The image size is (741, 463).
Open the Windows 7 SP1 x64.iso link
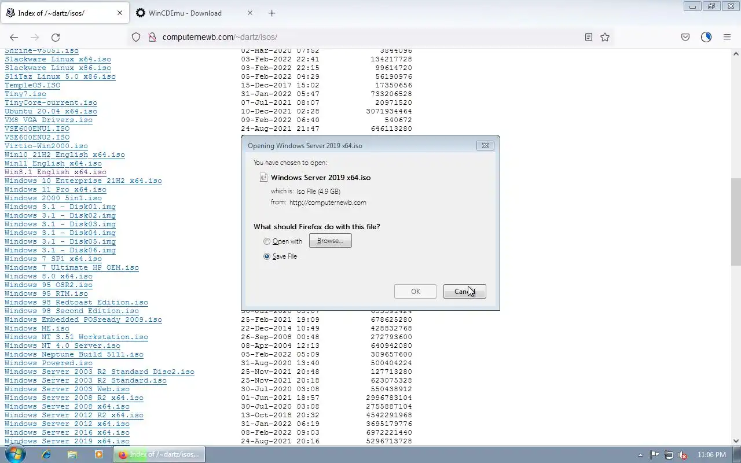click(x=53, y=259)
